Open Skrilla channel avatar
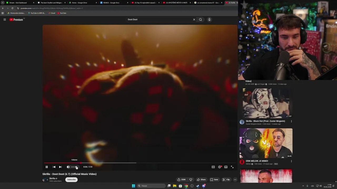The height and width of the screenshot is (189, 337). 45,180
